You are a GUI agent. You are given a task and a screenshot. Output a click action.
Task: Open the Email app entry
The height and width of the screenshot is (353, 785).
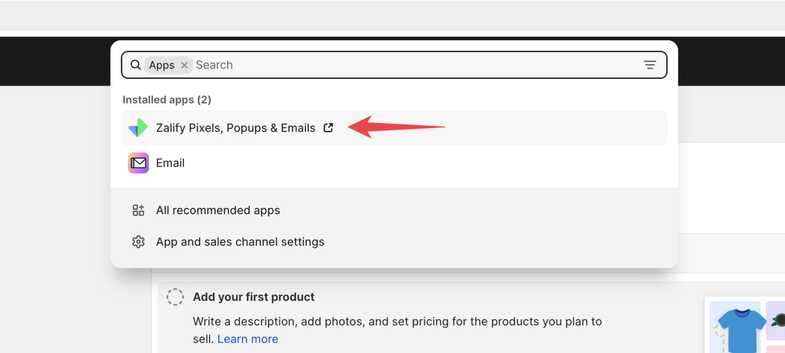[x=170, y=163]
